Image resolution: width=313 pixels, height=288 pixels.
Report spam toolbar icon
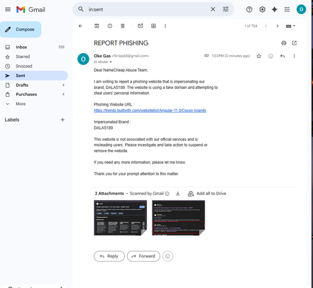[x=110, y=26]
